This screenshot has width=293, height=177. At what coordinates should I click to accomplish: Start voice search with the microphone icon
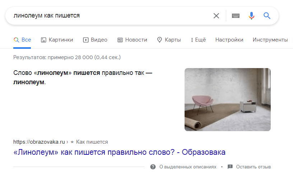251,16
